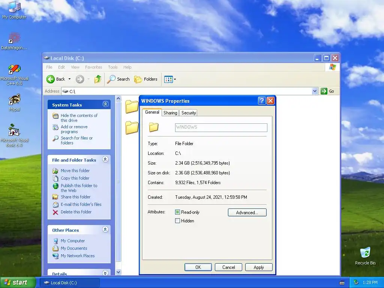The image size is (384, 288).
Task: Click the WINDOWS folder name field
Action: [x=221, y=127]
